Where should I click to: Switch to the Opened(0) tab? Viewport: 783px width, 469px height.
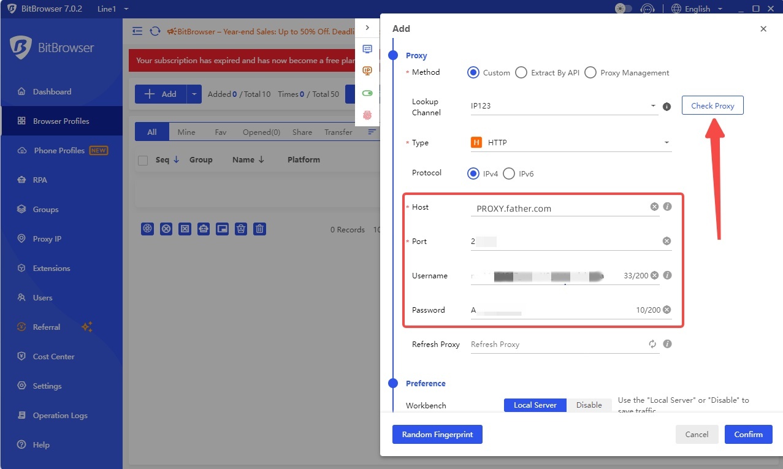[x=261, y=132]
